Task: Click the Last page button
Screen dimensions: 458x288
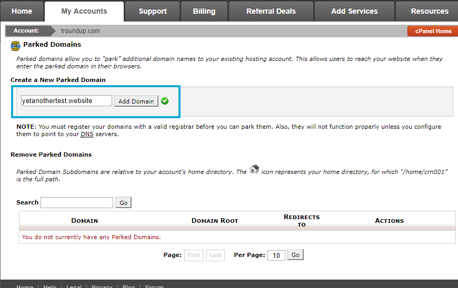Action: tap(215, 255)
